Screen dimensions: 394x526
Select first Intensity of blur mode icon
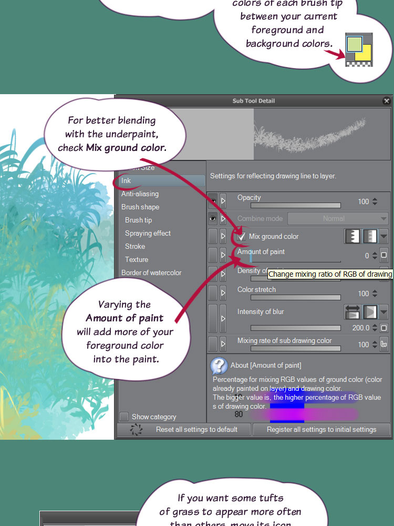(x=352, y=312)
